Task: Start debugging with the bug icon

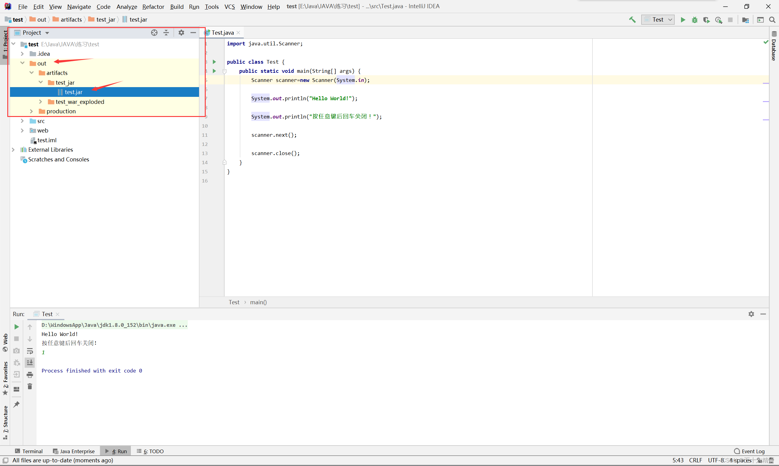Action: pyautogui.click(x=695, y=20)
